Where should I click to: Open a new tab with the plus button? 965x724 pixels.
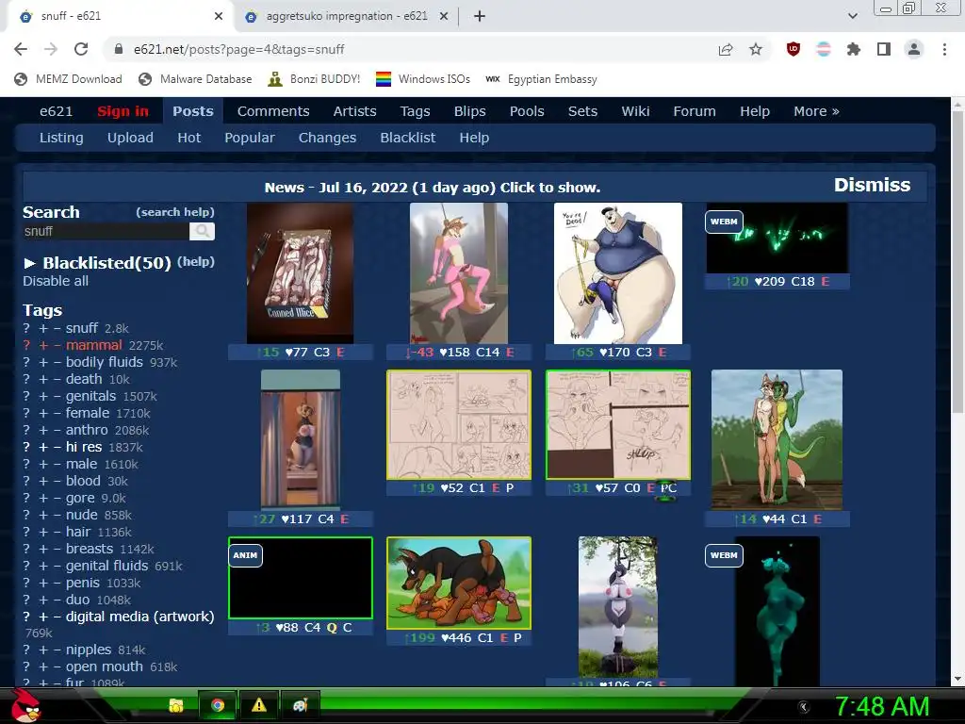[x=480, y=16]
